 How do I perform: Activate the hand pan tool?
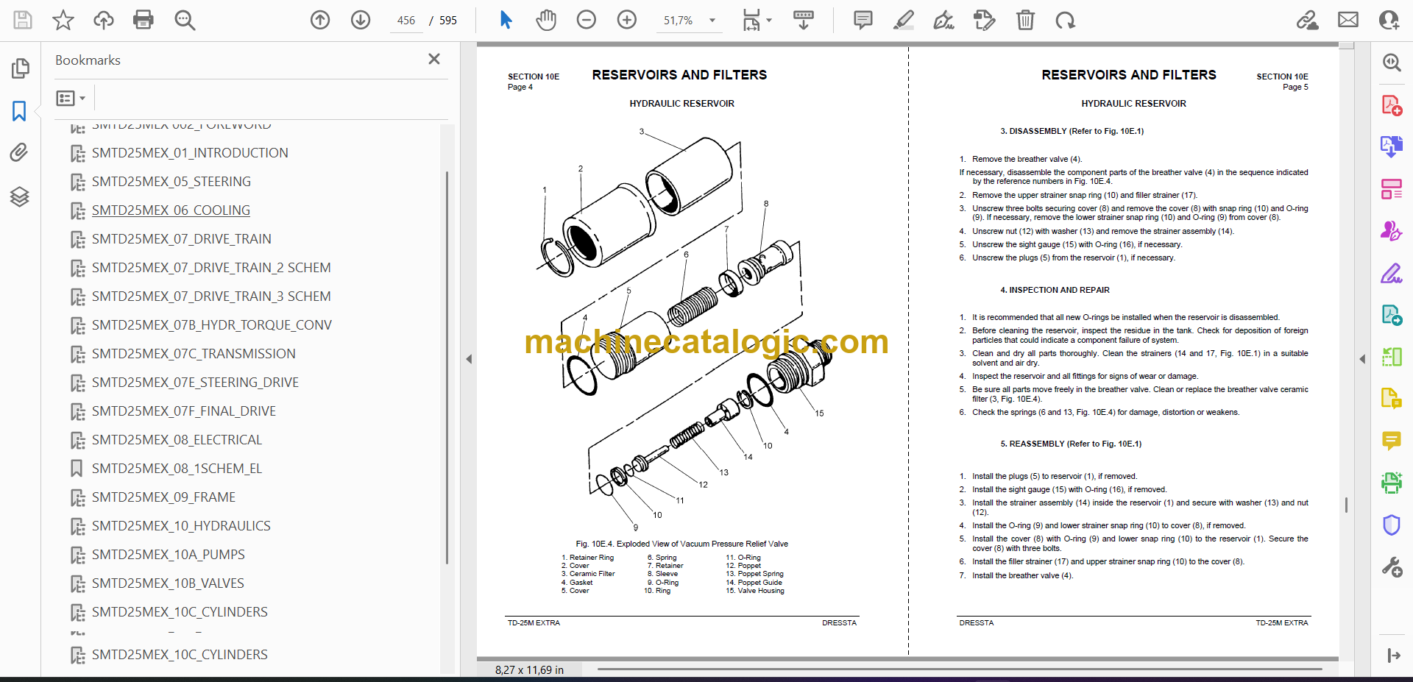pyautogui.click(x=546, y=20)
